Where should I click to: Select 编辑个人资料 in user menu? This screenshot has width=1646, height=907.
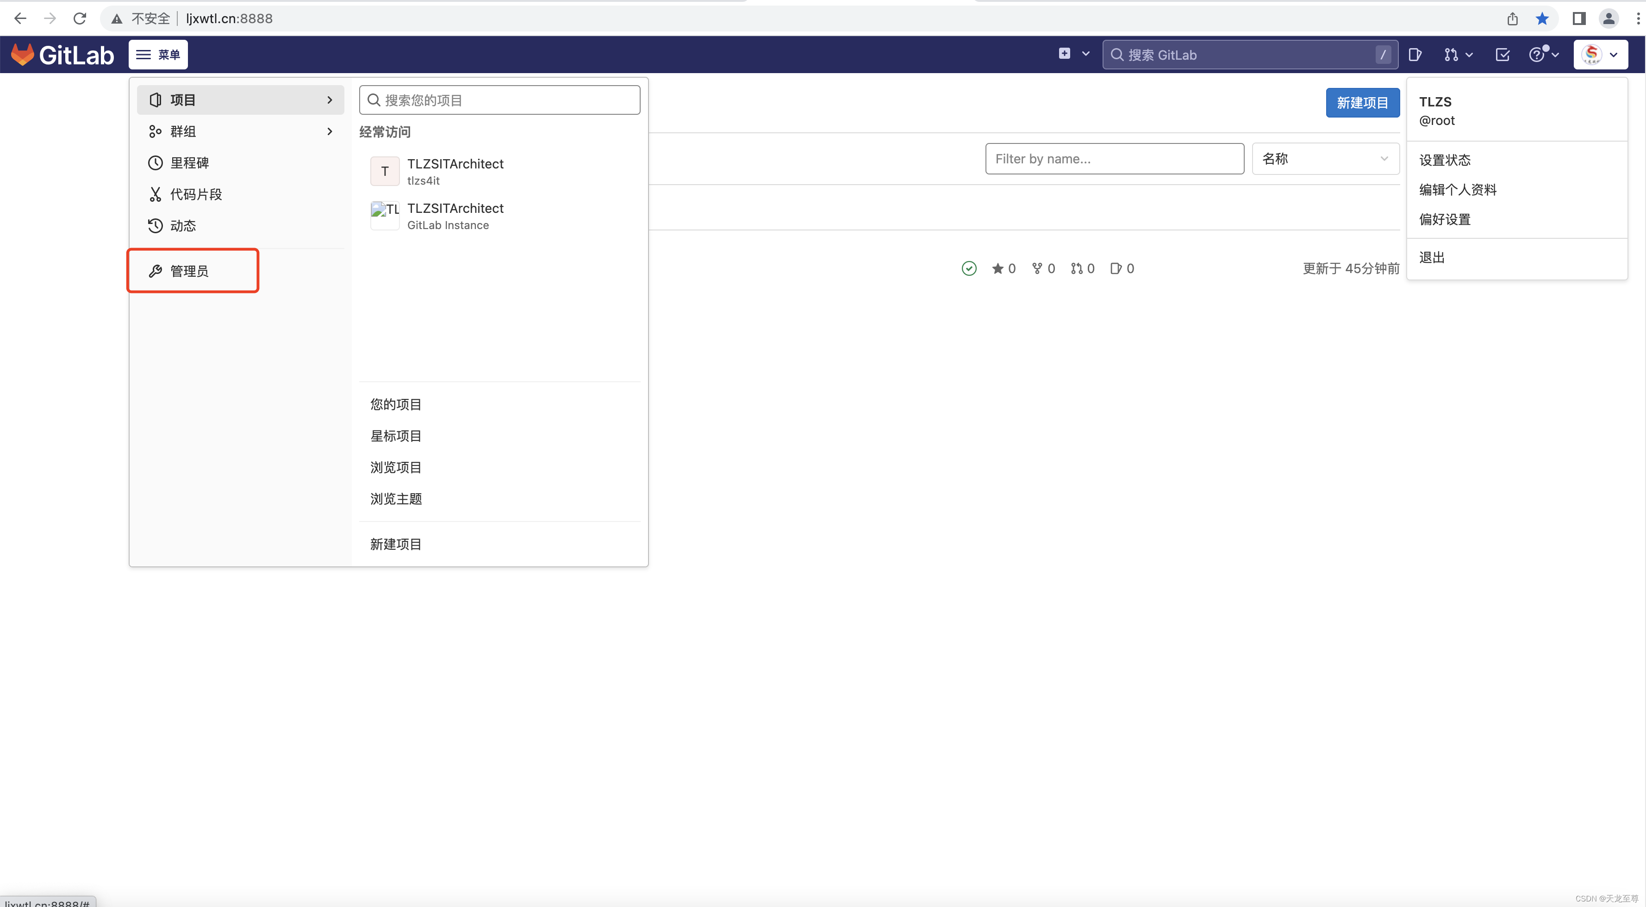coord(1516,189)
